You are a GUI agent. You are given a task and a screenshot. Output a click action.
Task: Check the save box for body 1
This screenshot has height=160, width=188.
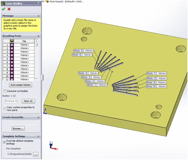(x=12, y=45)
